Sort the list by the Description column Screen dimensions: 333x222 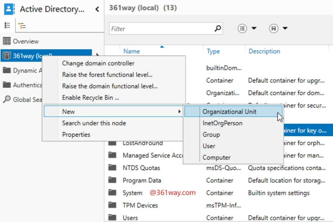coord(264,51)
